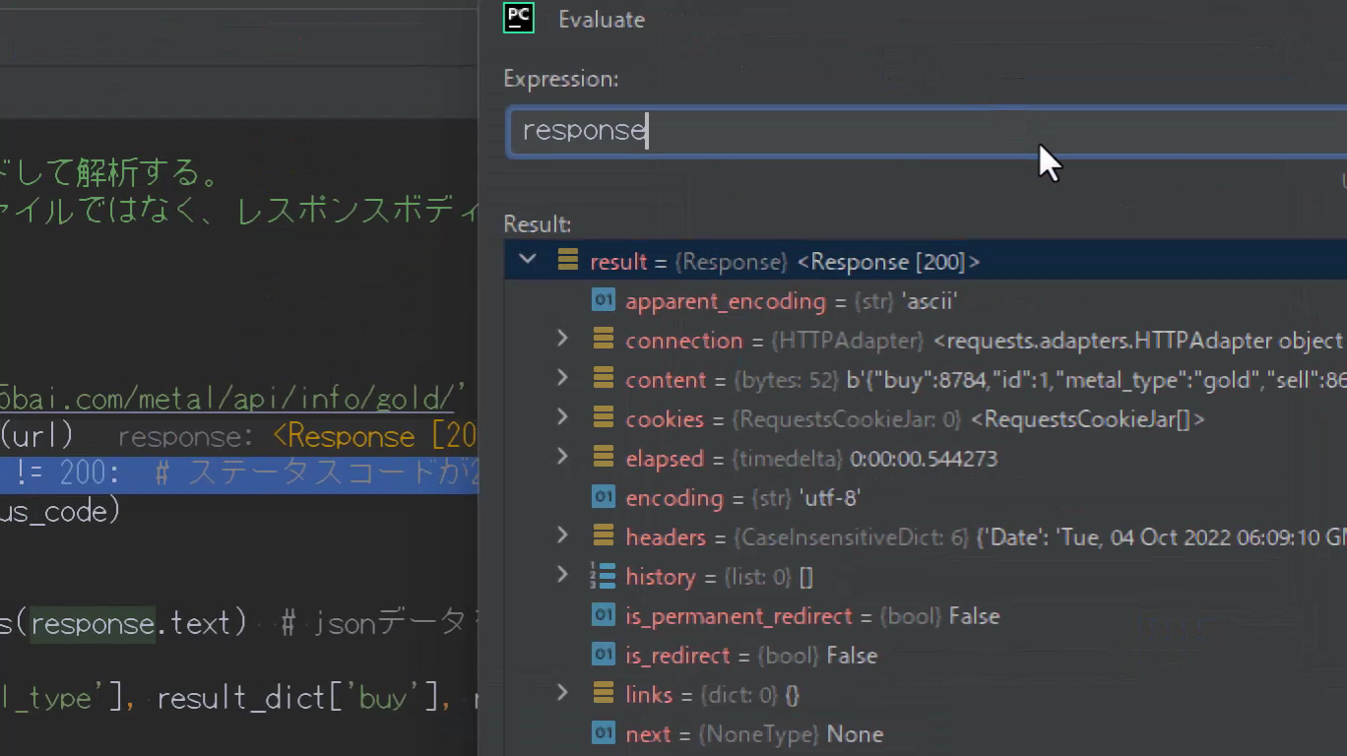The width and height of the screenshot is (1347, 756).
Task: Expand the elapsed timedelta node
Action: tap(562, 458)
